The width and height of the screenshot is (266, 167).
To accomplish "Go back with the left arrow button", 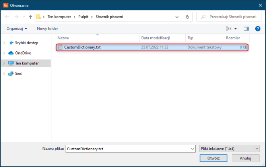I will click(7, 17).
